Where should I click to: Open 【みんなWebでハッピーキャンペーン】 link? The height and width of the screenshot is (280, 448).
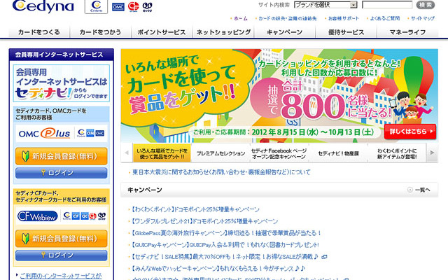click(218, 269)
